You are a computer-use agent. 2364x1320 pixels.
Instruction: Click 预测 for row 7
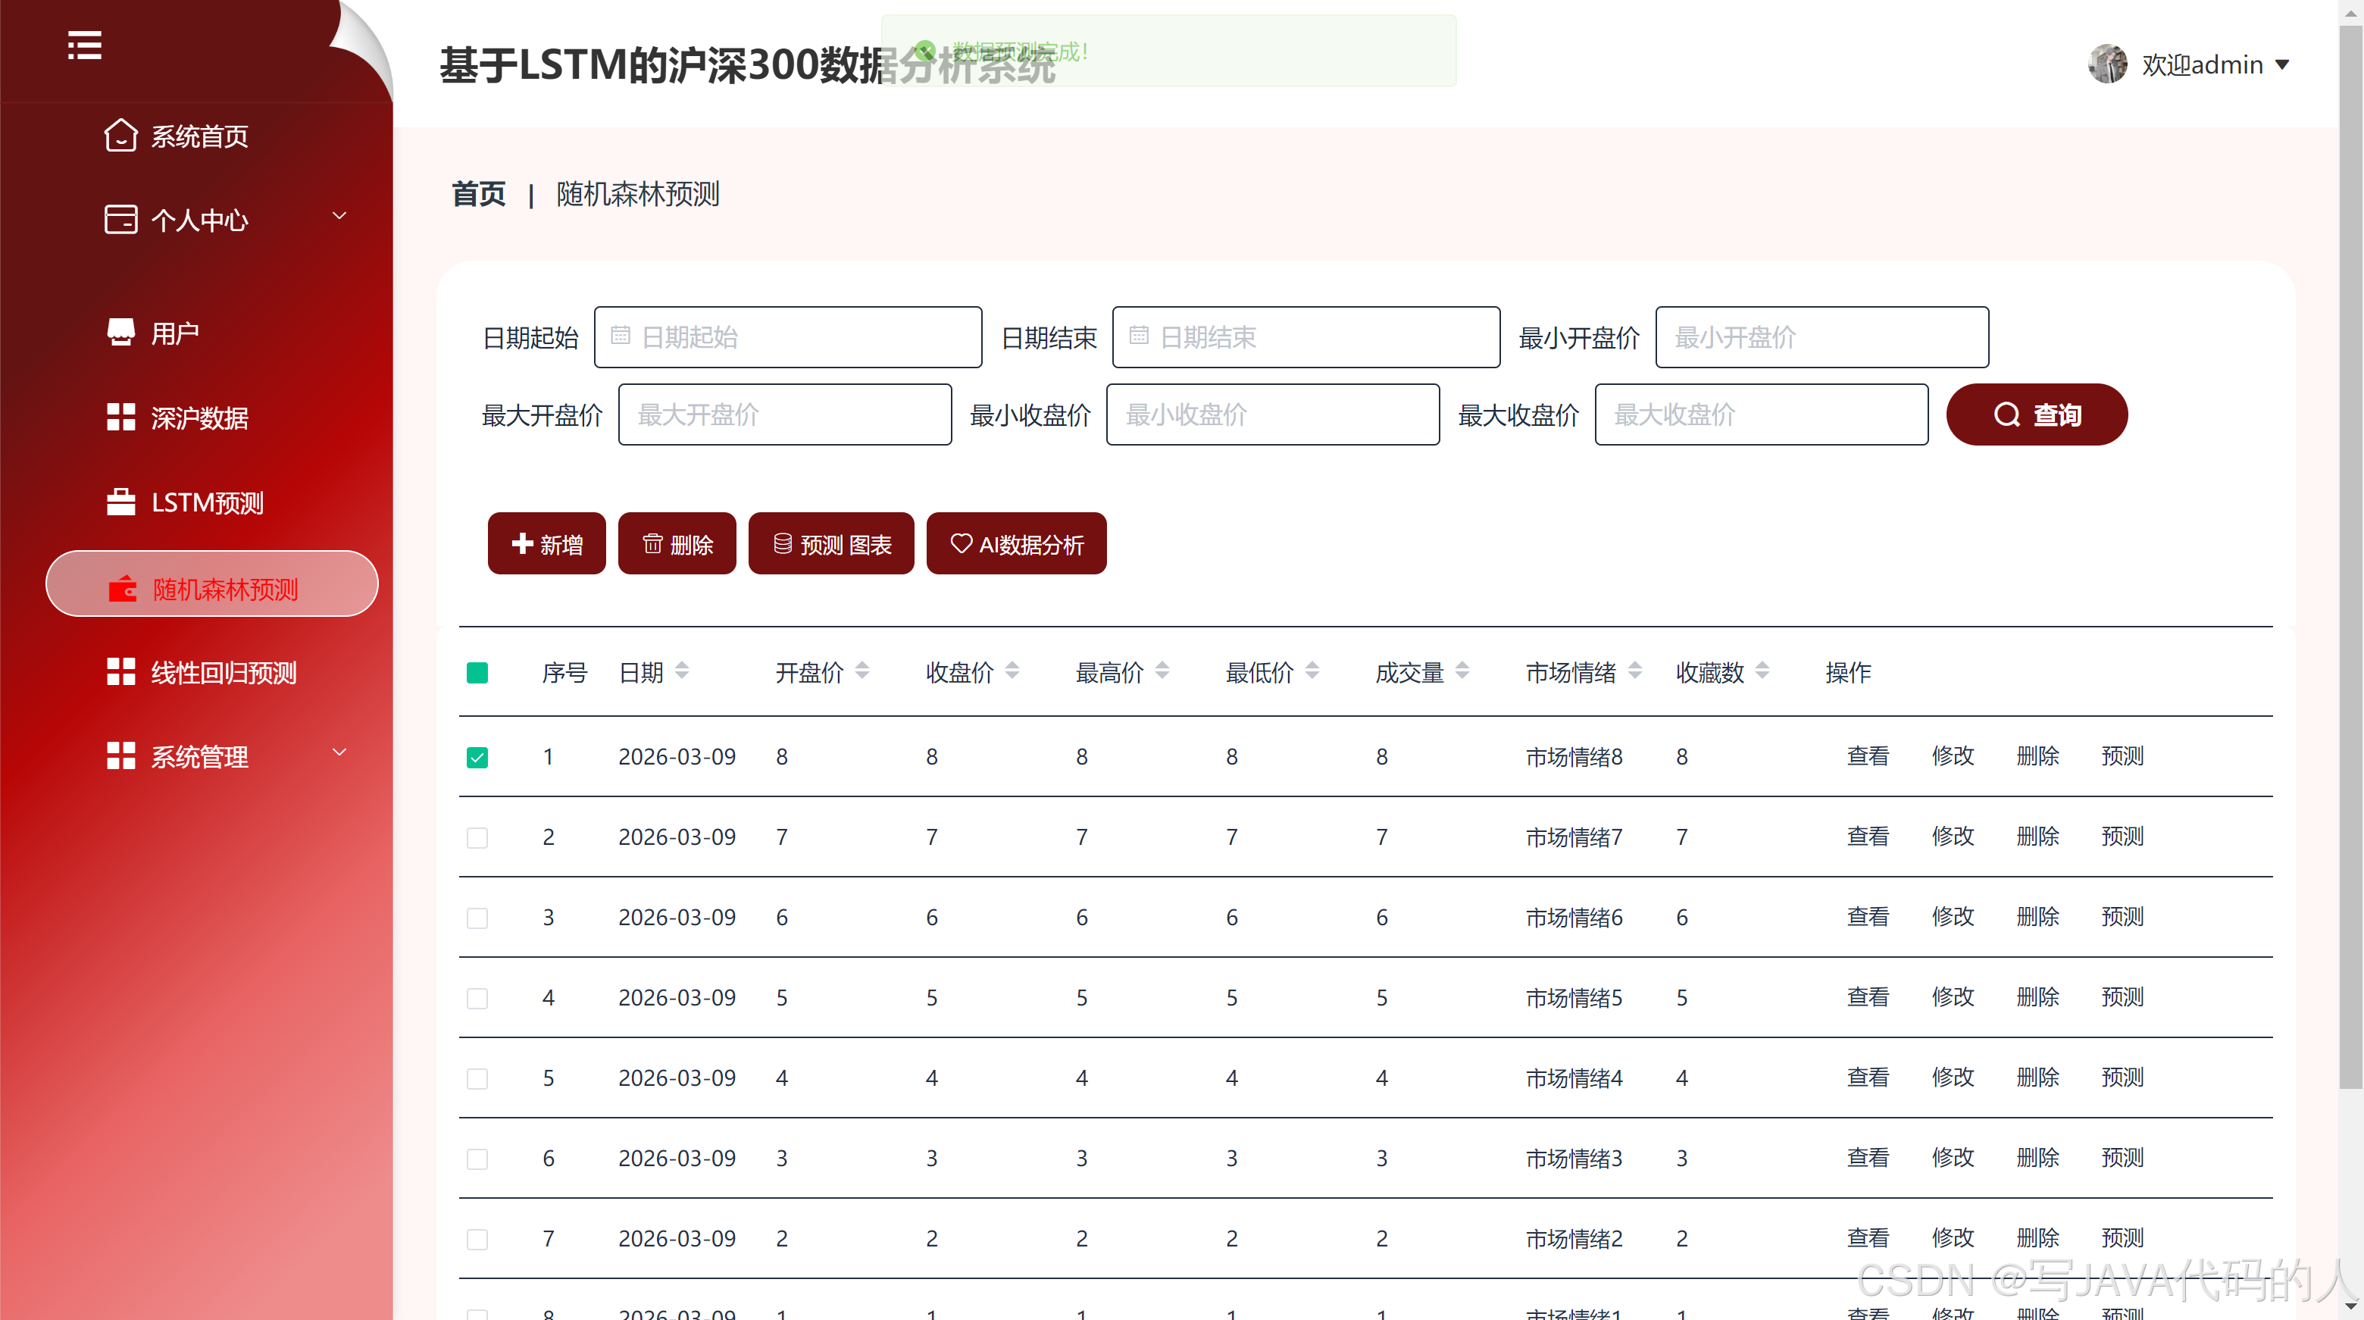tap(2122, 1237)
